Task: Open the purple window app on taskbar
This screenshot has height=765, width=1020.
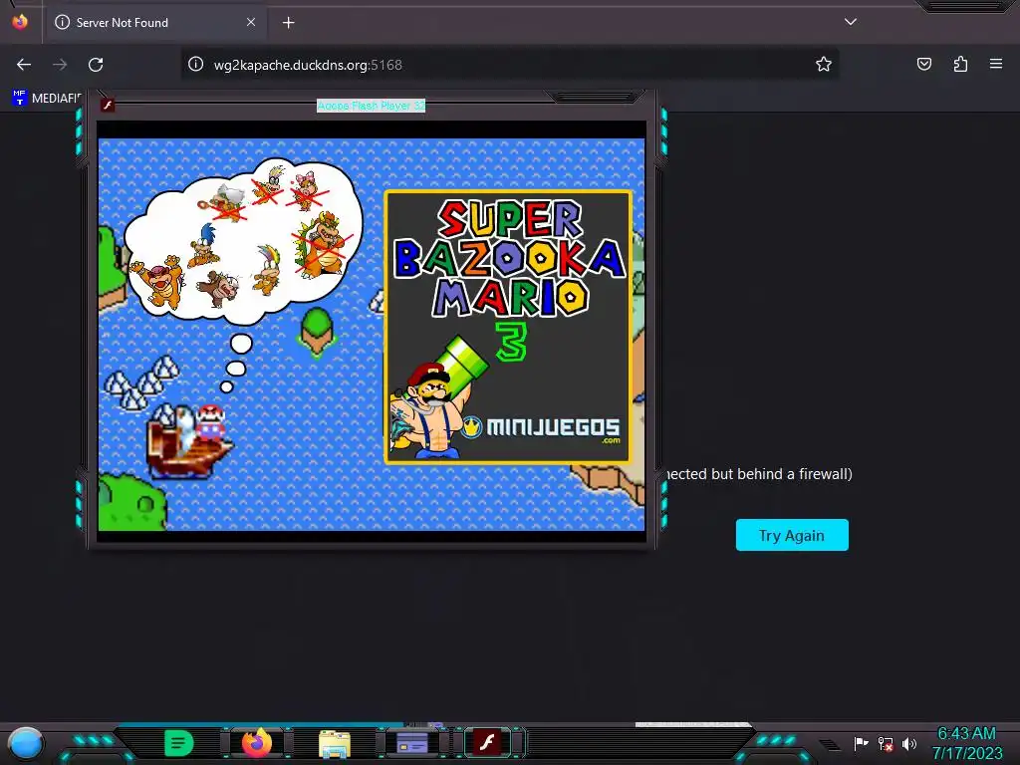Action: point(412,742)
